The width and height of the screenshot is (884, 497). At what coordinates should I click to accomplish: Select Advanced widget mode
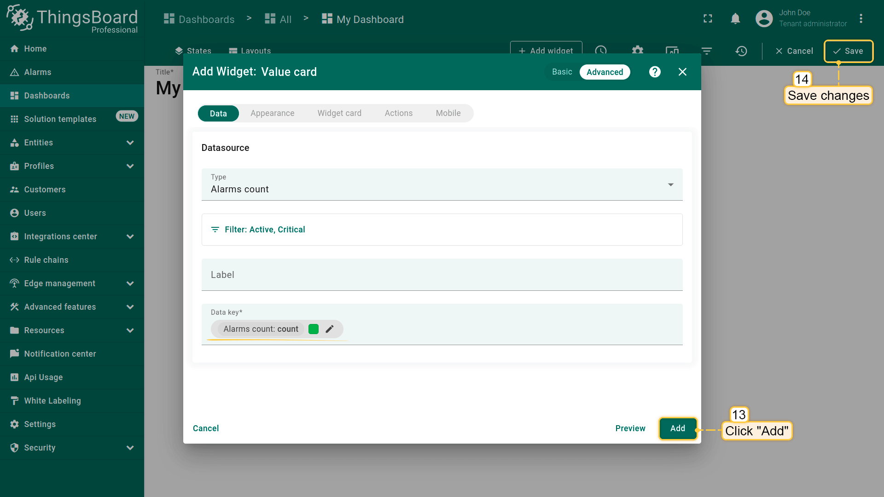(x=605, y=72)
